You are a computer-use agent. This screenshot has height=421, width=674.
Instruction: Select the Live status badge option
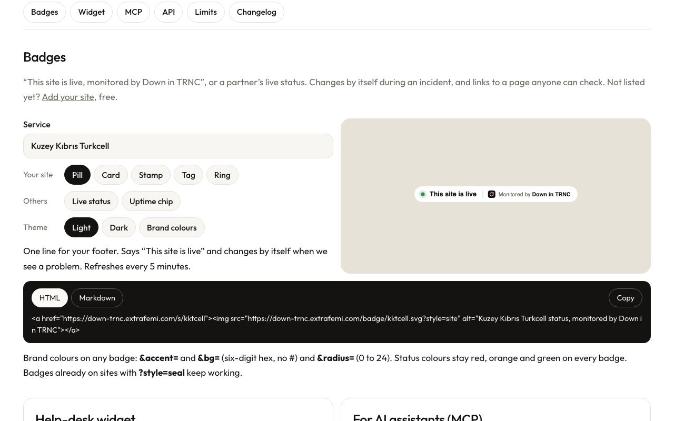[91, 201]
